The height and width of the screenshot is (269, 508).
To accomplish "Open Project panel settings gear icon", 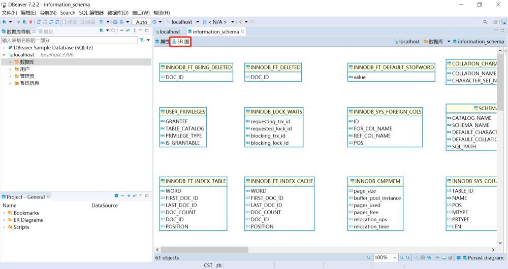I will point(116,196).
